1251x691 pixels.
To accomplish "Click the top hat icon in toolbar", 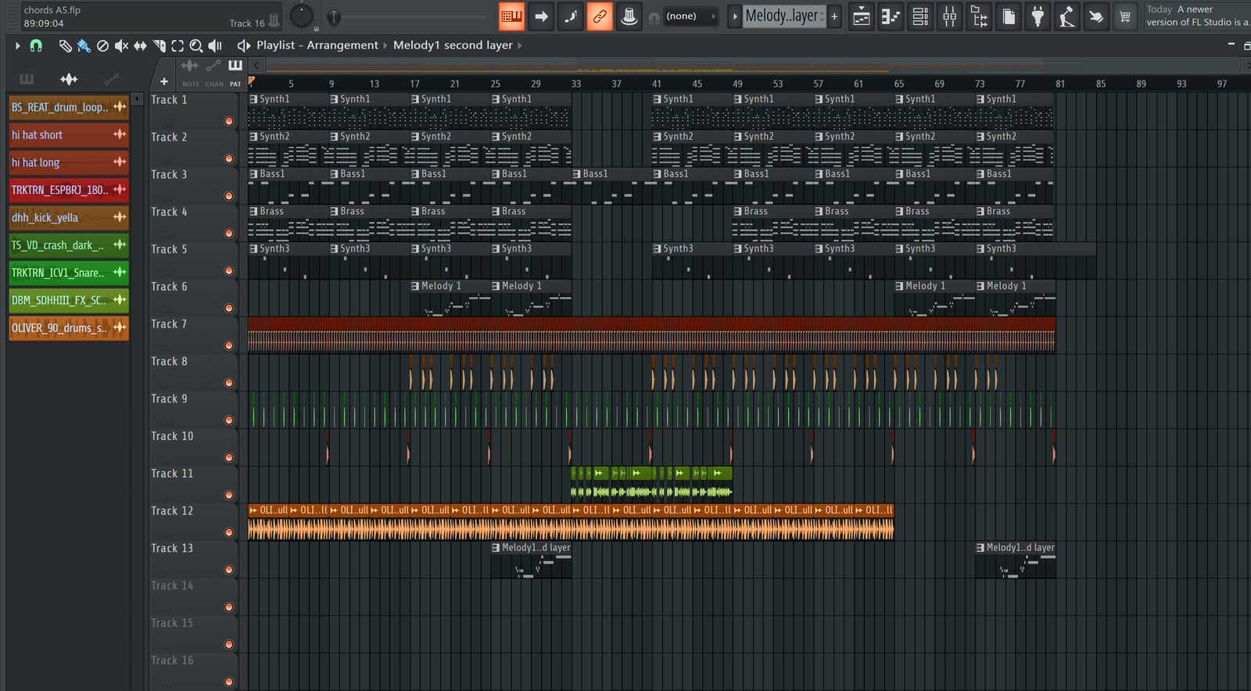I will click(x=629, y=16).
